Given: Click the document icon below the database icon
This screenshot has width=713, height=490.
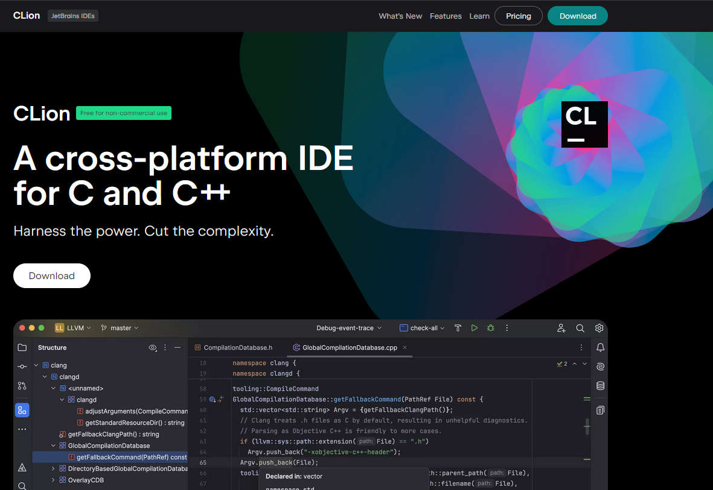Looking at the screenshot, I should [x=600, y=410].
